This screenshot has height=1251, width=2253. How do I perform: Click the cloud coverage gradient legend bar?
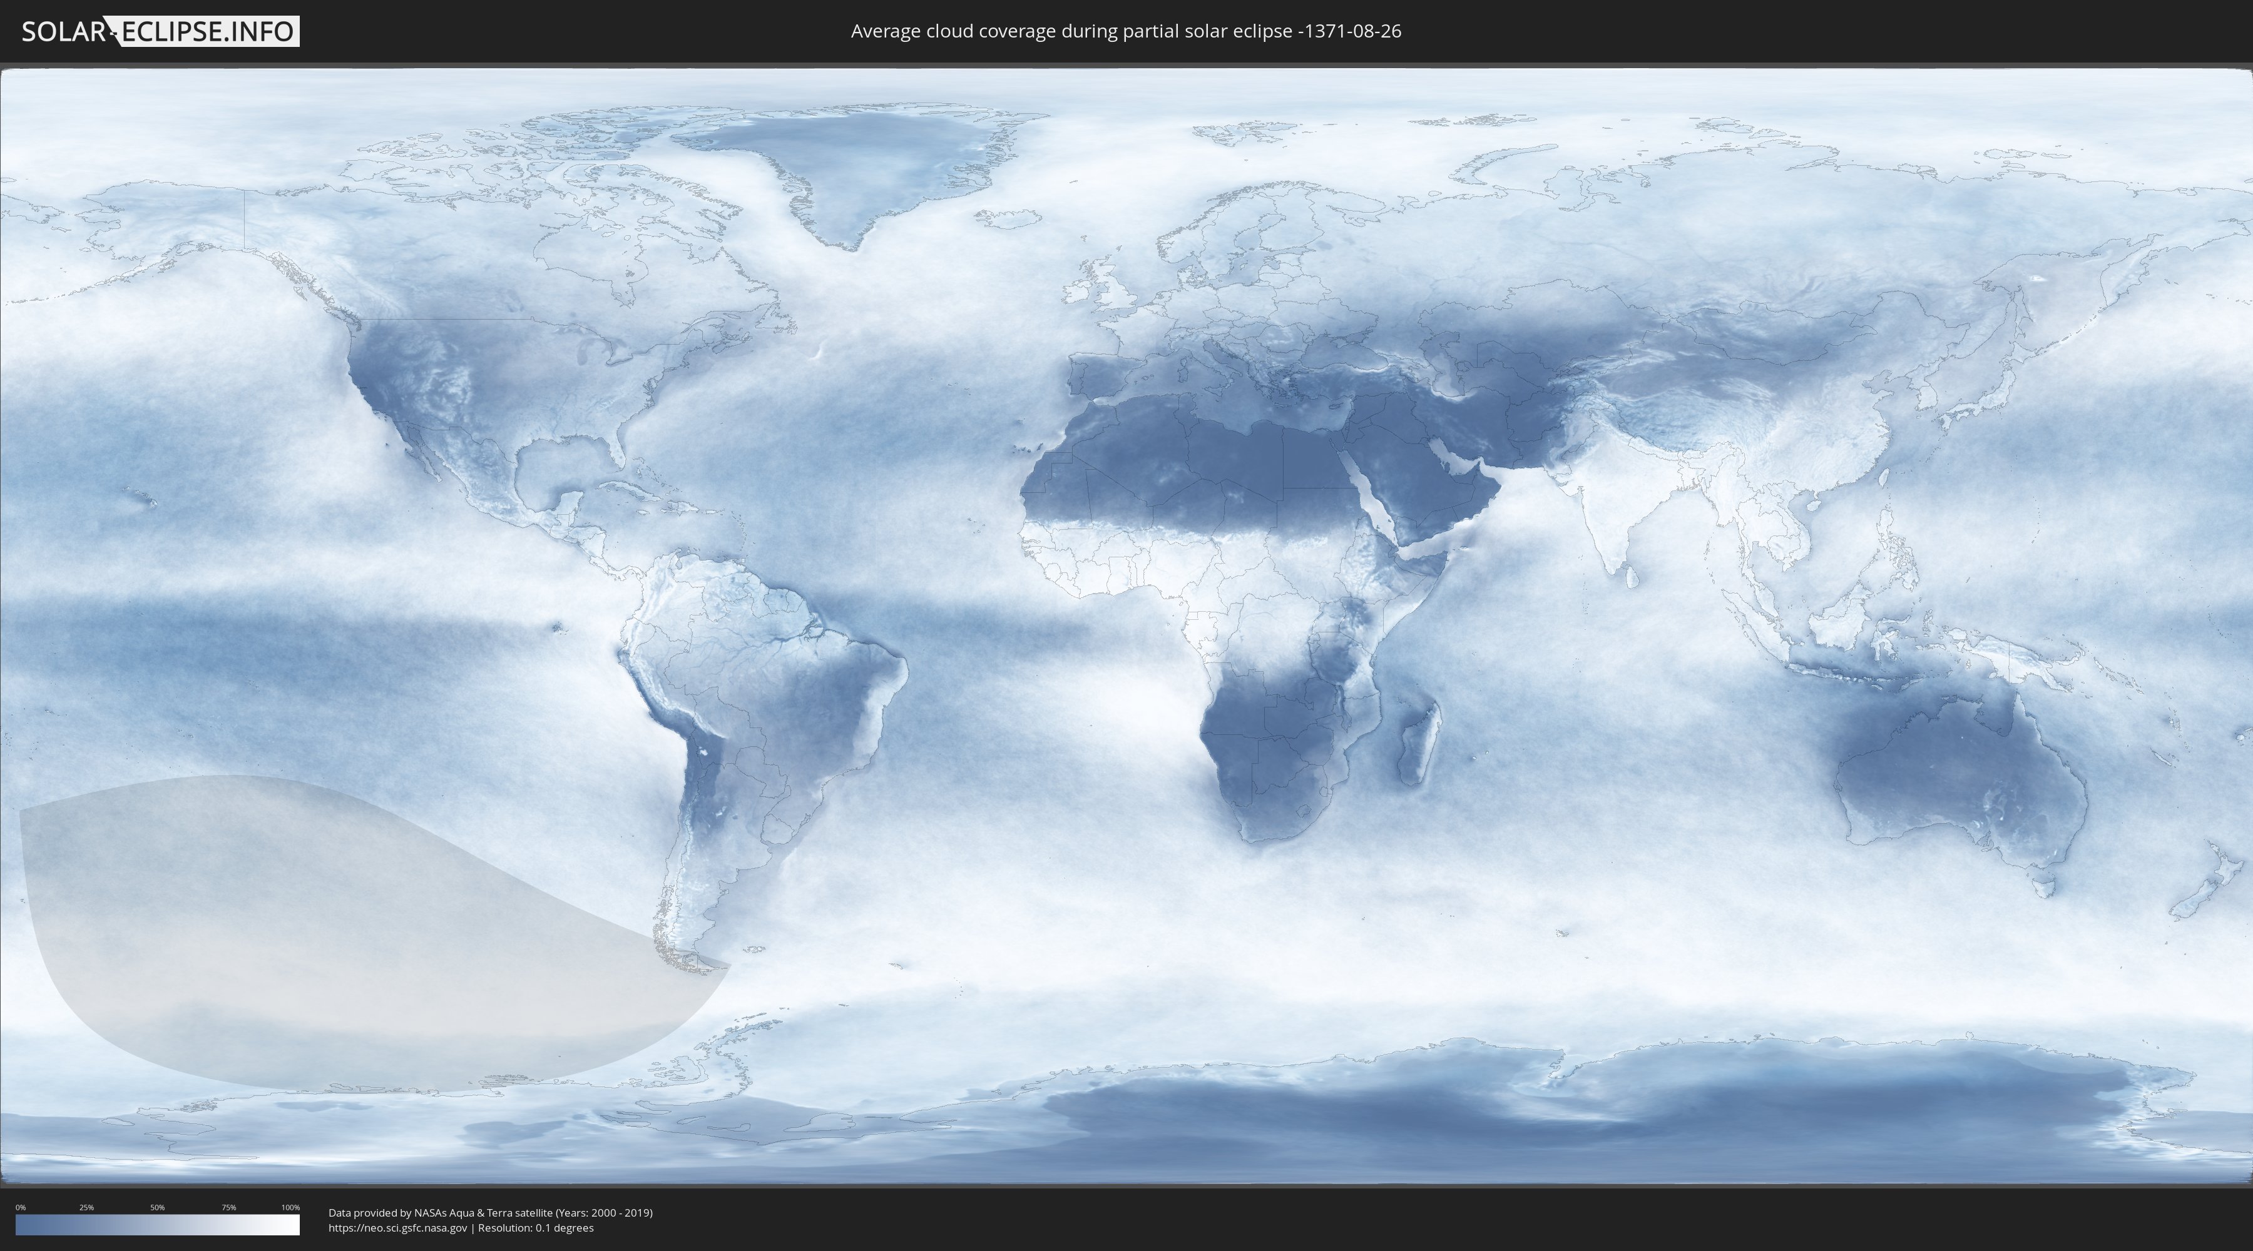point(158,1225)
